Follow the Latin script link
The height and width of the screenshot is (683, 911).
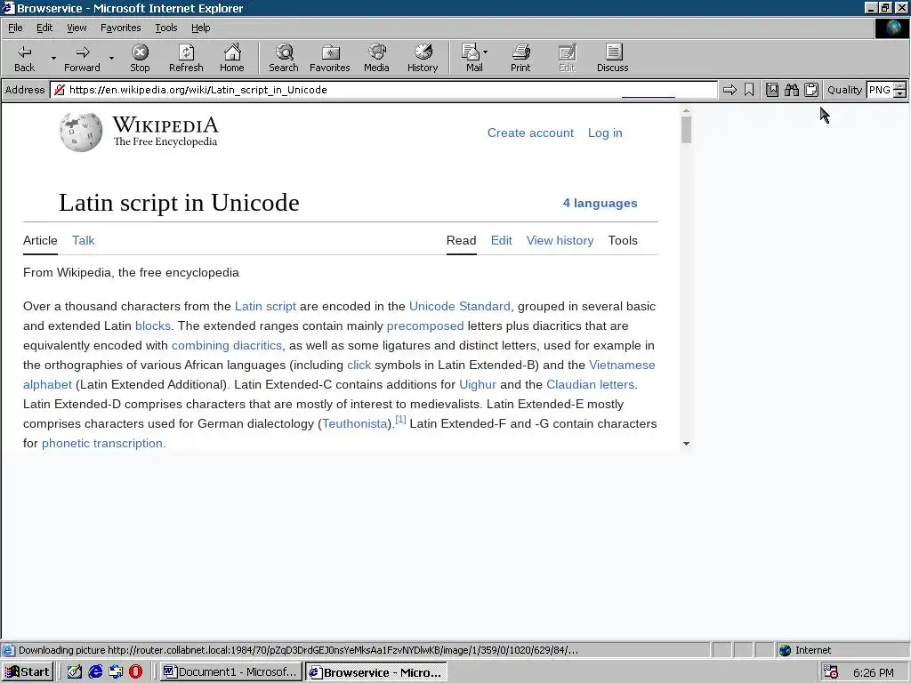click(265, 306)
